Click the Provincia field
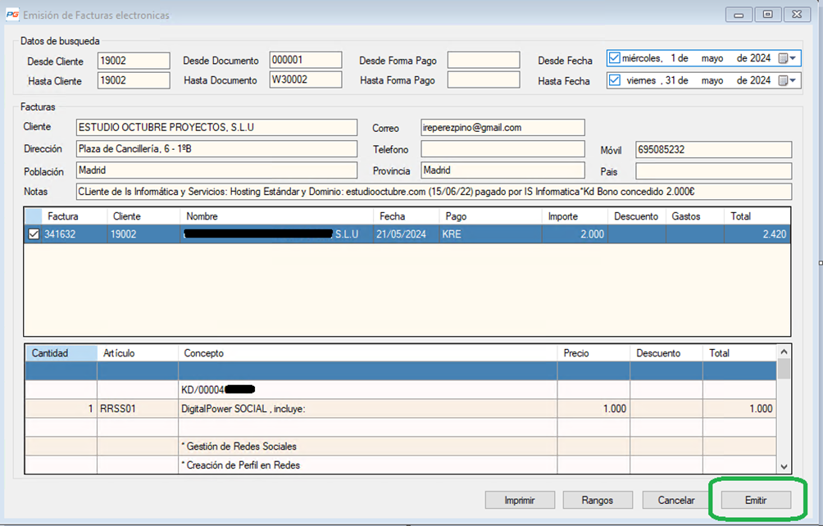The image size is (823, 526). (x=502, y=170)
